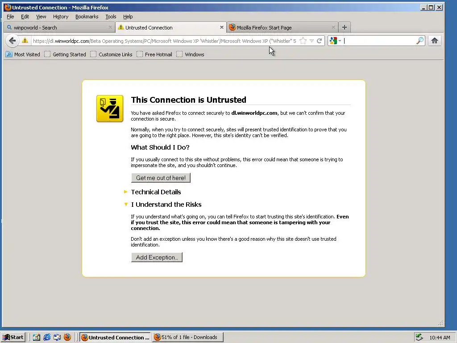Click the warning site identity icon in address bar
457x343 pixels.
click(x=25, y=41)
